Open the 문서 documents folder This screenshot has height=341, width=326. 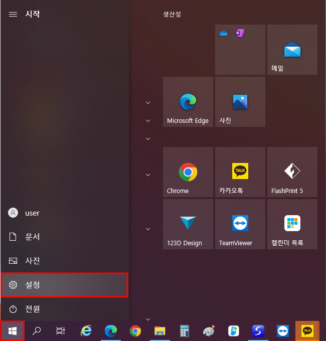click(65, 237)
